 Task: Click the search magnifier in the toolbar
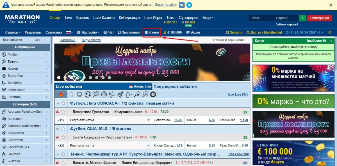point(330,32)
